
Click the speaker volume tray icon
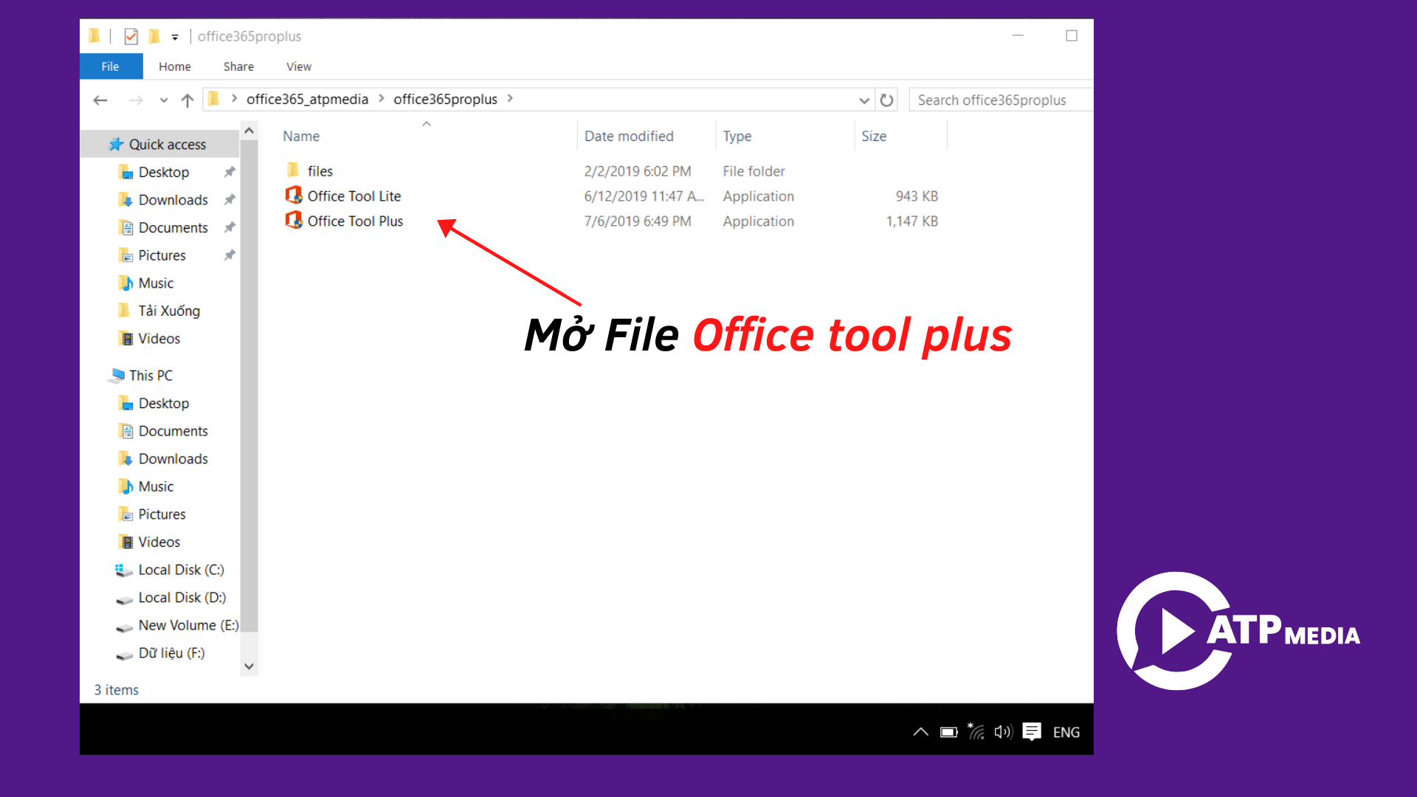click(1003, 732)
